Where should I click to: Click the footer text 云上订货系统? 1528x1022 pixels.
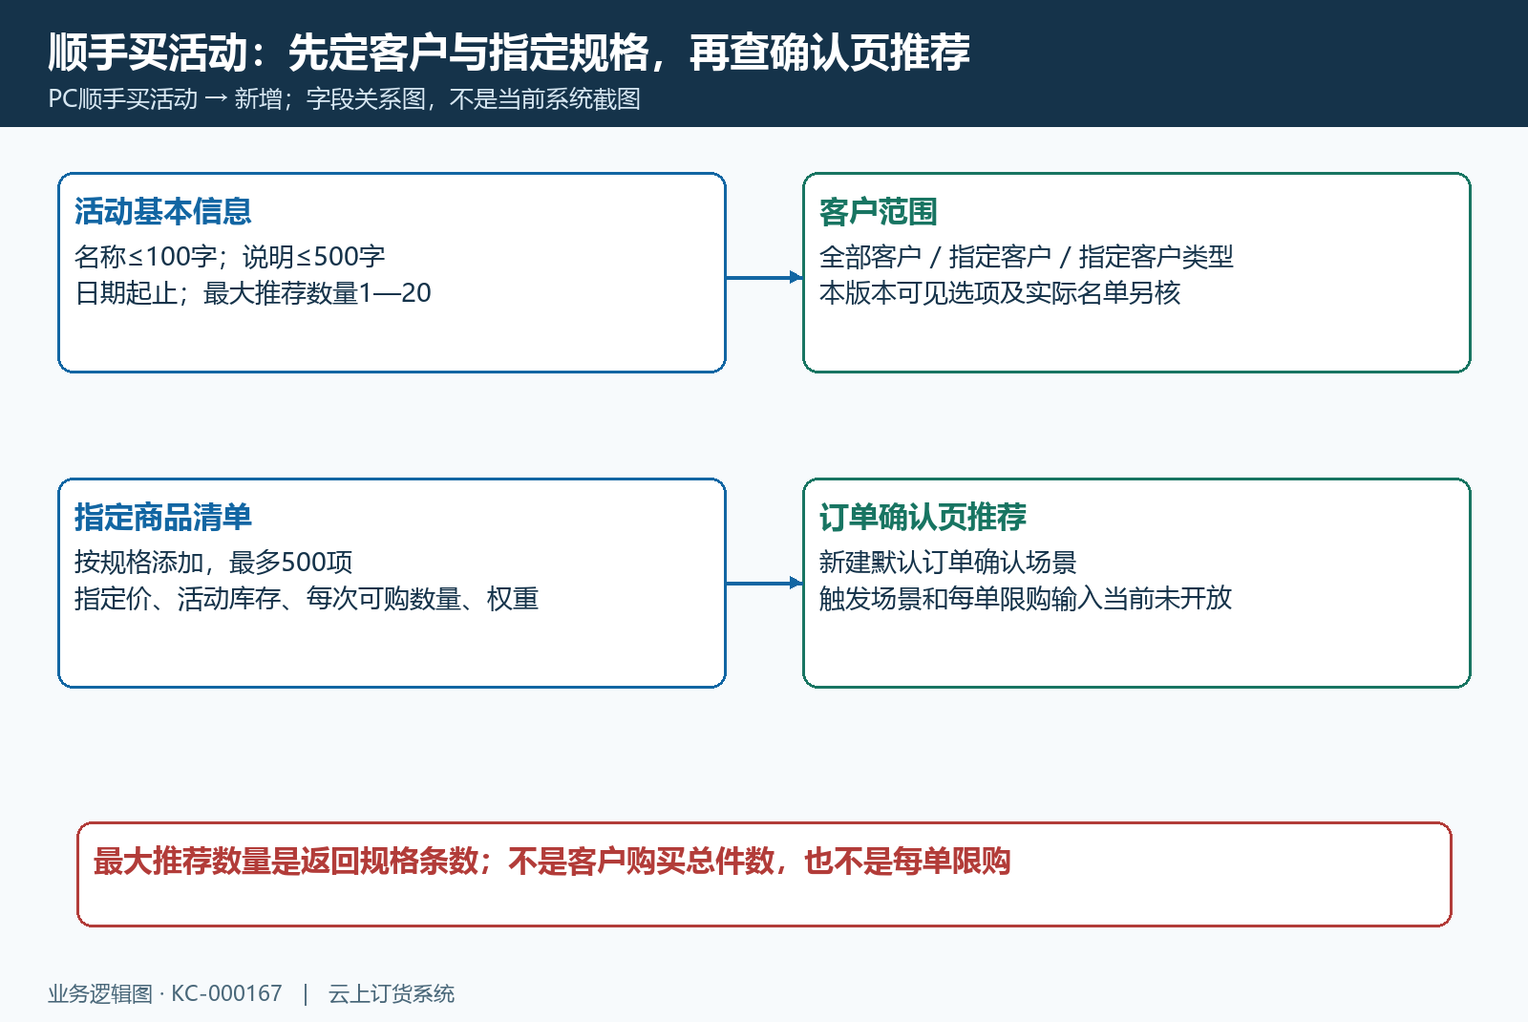click(392, 993)
